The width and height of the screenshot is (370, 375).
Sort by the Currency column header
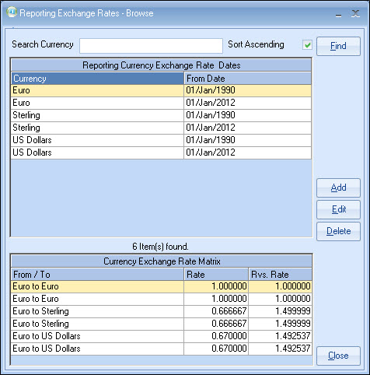[97, 79]
